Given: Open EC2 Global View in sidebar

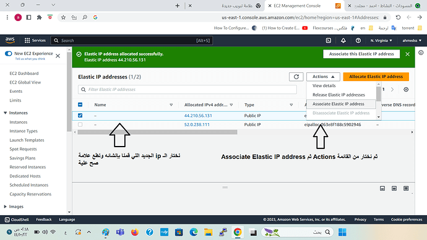Looking at the screenshot, I should point(25,82).
